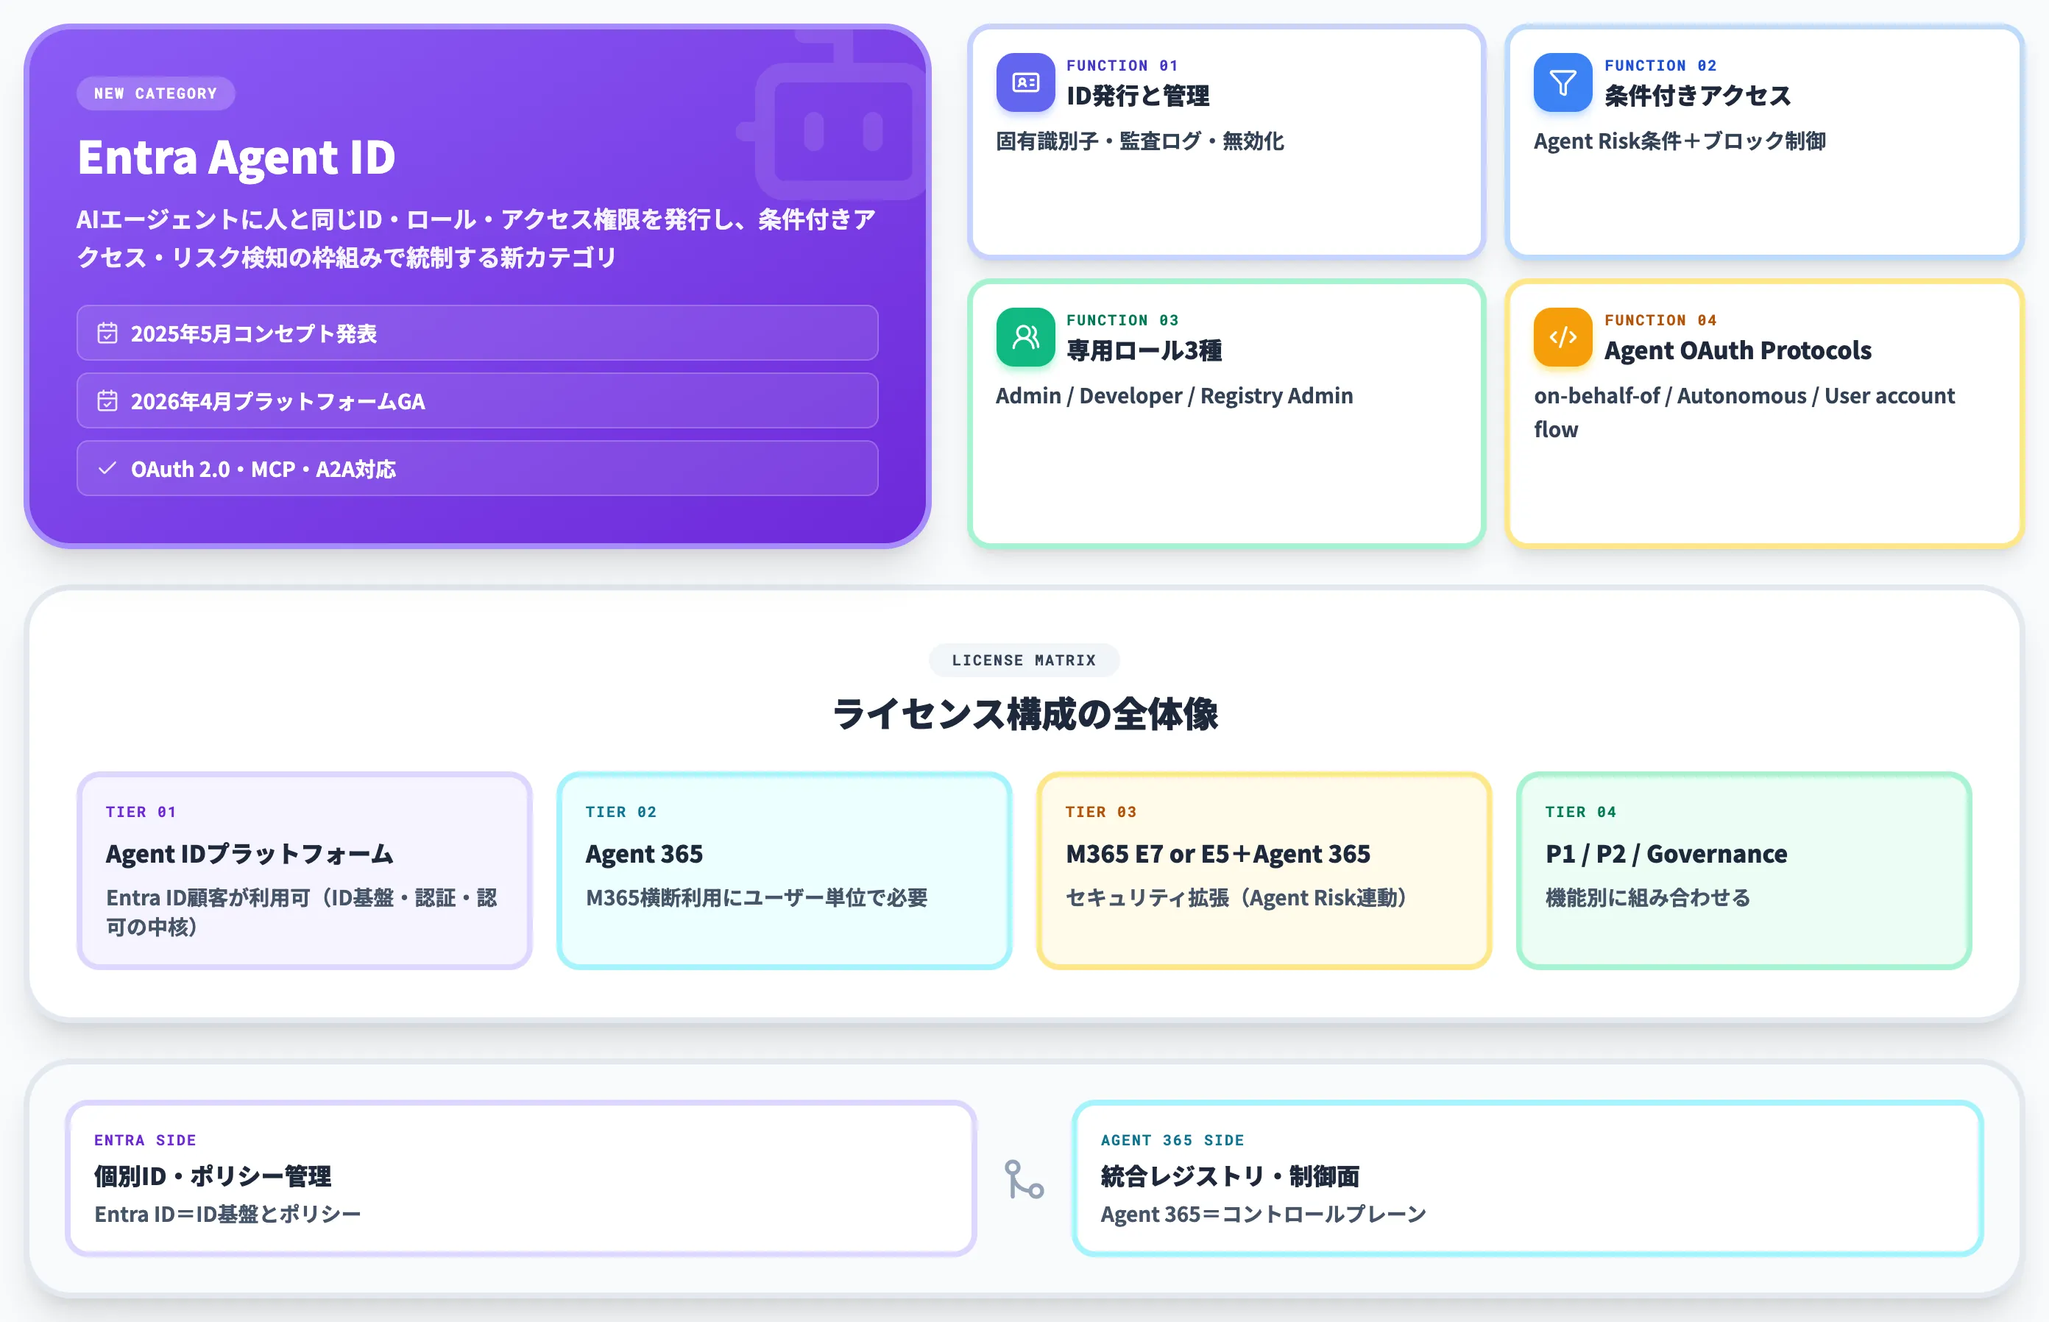Image resolution: width=2049 pixels, height=1322 pixels.
Task: Select the Tier 04 P1 / P2 / Governance card
Action: point(1744,871)
